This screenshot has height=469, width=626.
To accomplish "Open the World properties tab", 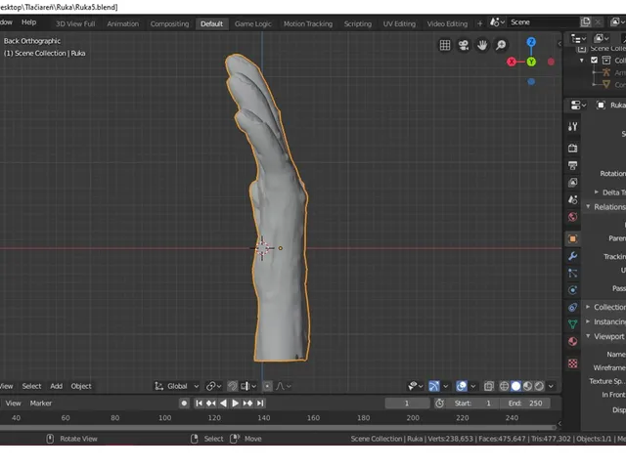I will [x=572, y=217].
